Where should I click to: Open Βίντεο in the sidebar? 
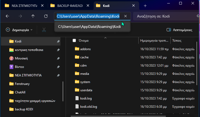(x=31, y=67)
